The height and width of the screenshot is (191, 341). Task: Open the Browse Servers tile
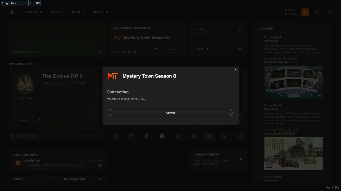(58, 39)
